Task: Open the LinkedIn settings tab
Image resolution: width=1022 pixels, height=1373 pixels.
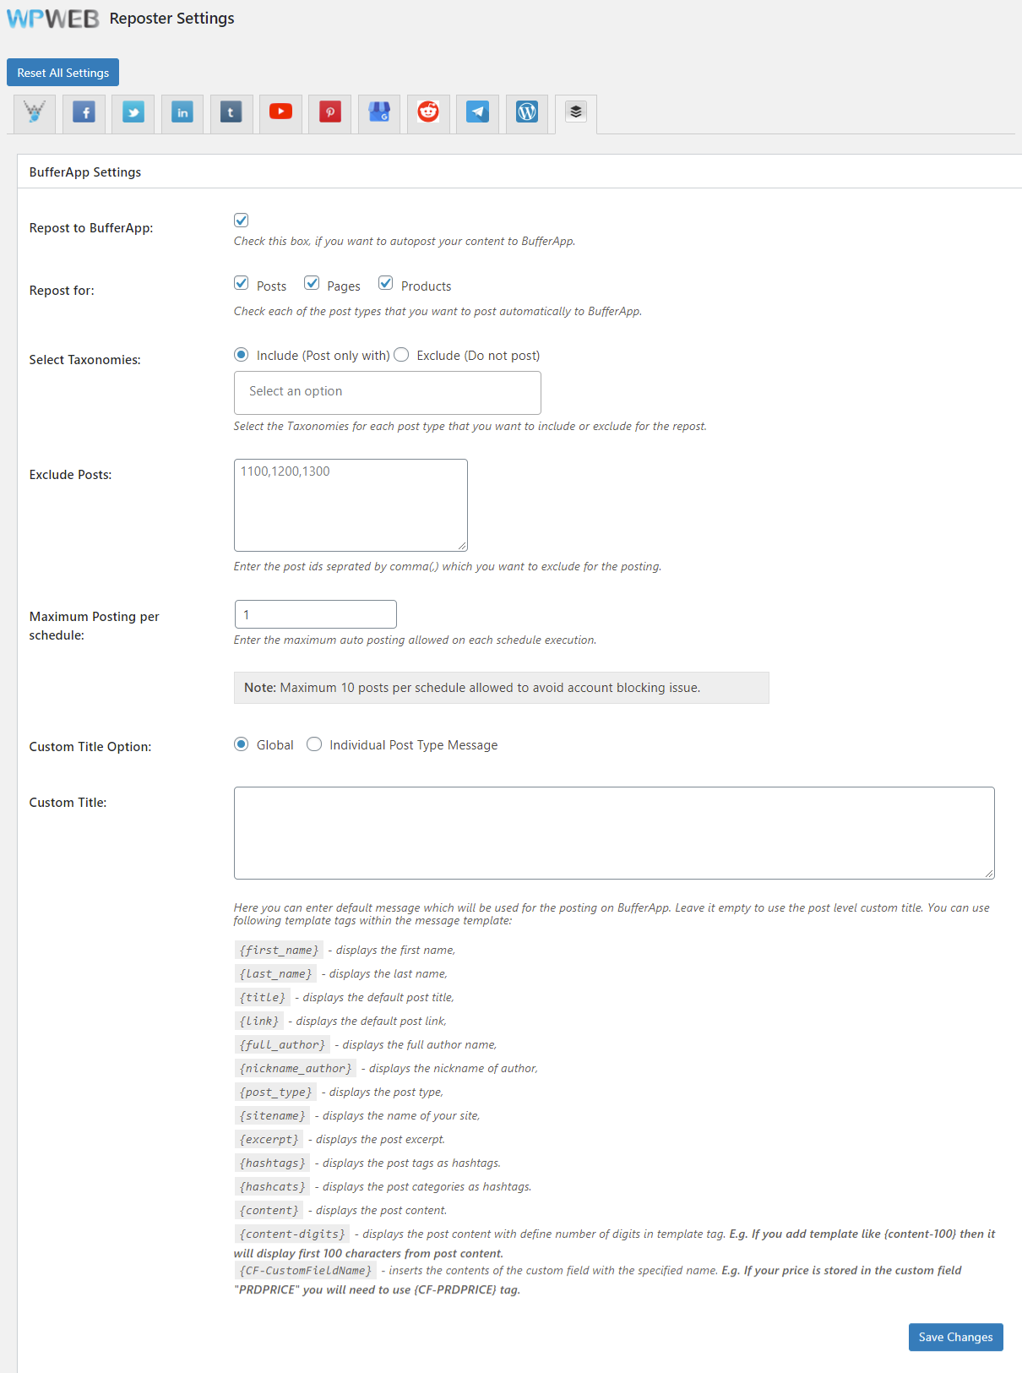Action: tap(182, 112)
